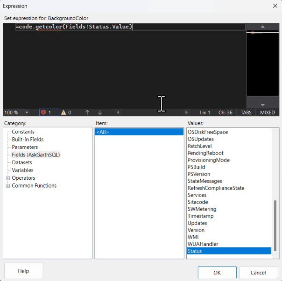The width and height of the screenshot is (282, 281).
Task: Open Help for expressions
Action: click(23, 271)
